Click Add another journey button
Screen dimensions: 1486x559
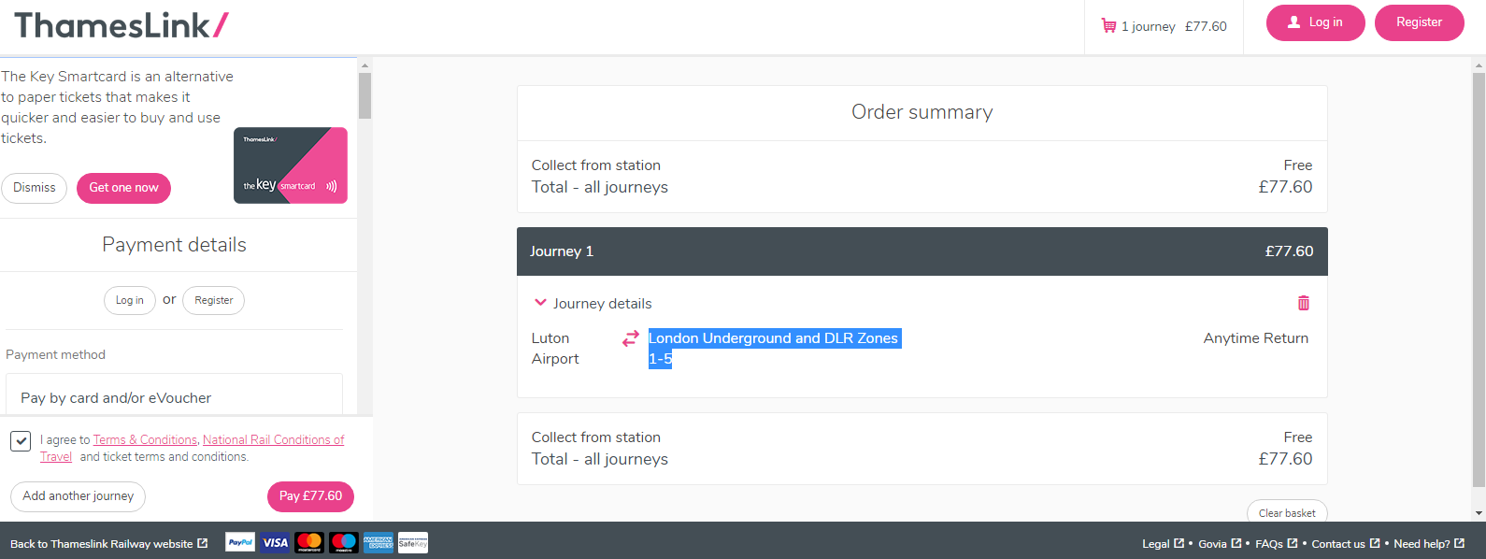[79, 496]
